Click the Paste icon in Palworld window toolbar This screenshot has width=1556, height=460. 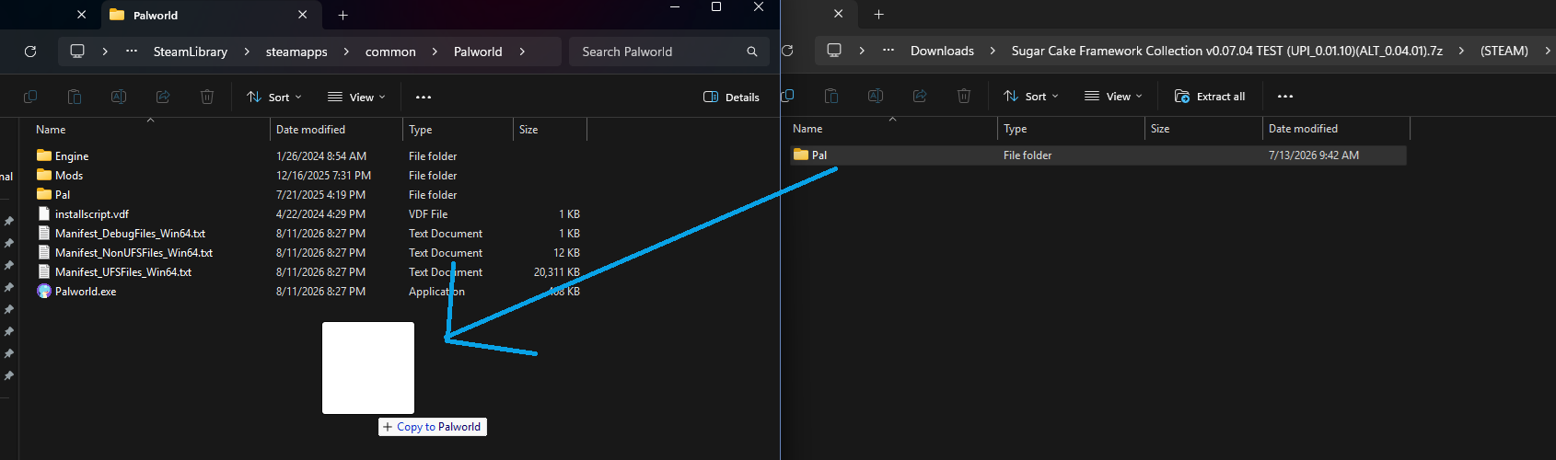[x=75, y=97]
